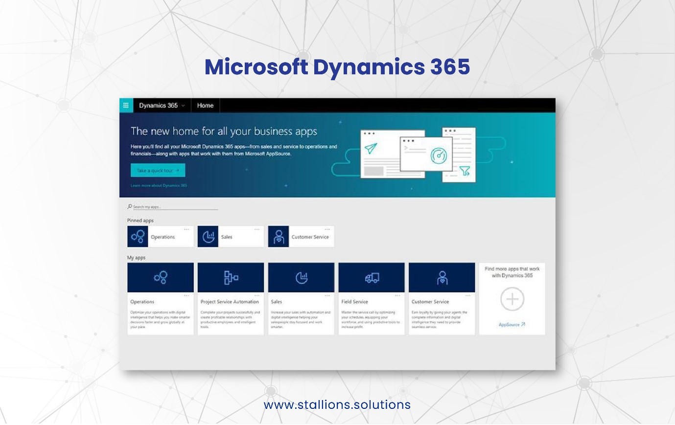
Task: Select the pinned Sales label
Action: (x=227, y=237)
